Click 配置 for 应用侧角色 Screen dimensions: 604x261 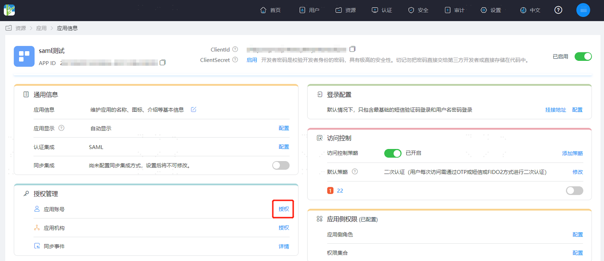click(x=578, y=234)
